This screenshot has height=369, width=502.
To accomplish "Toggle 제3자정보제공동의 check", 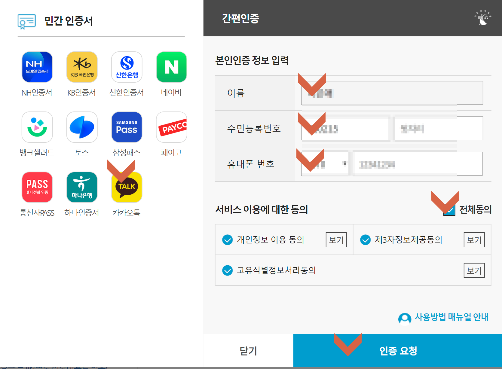I will tap(365, 240).
